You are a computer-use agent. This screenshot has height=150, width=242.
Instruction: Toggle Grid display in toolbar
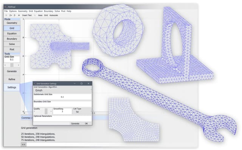pos(46,15)
